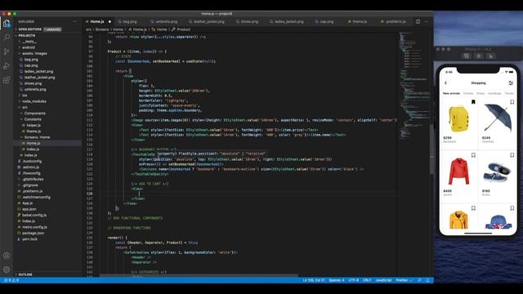Open the Manage gear in activity bar
The image size is (523, 294).
pyautogui.click(x=7, y=269)
